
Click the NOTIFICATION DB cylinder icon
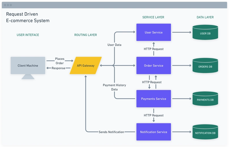pyautogui.click(x=205, y=132)
